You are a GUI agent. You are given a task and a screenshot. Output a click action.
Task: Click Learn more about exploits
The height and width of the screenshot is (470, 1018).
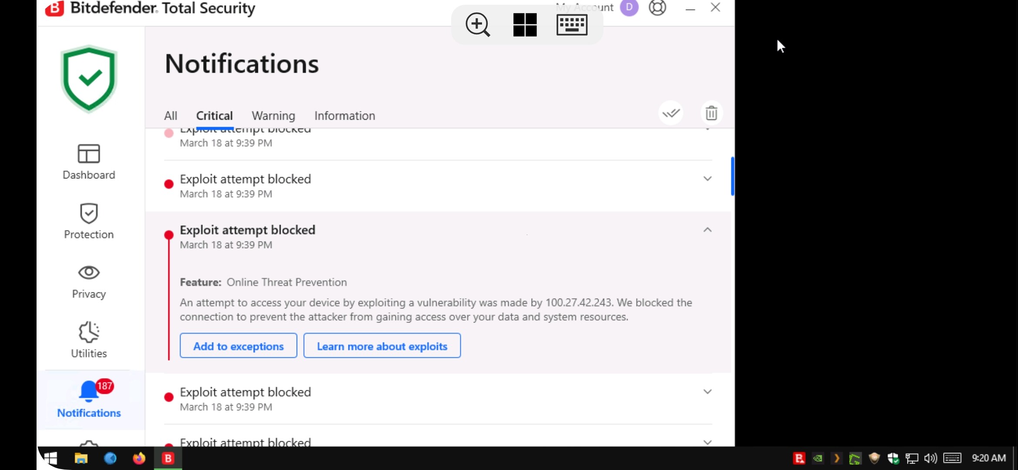point(382,346)
